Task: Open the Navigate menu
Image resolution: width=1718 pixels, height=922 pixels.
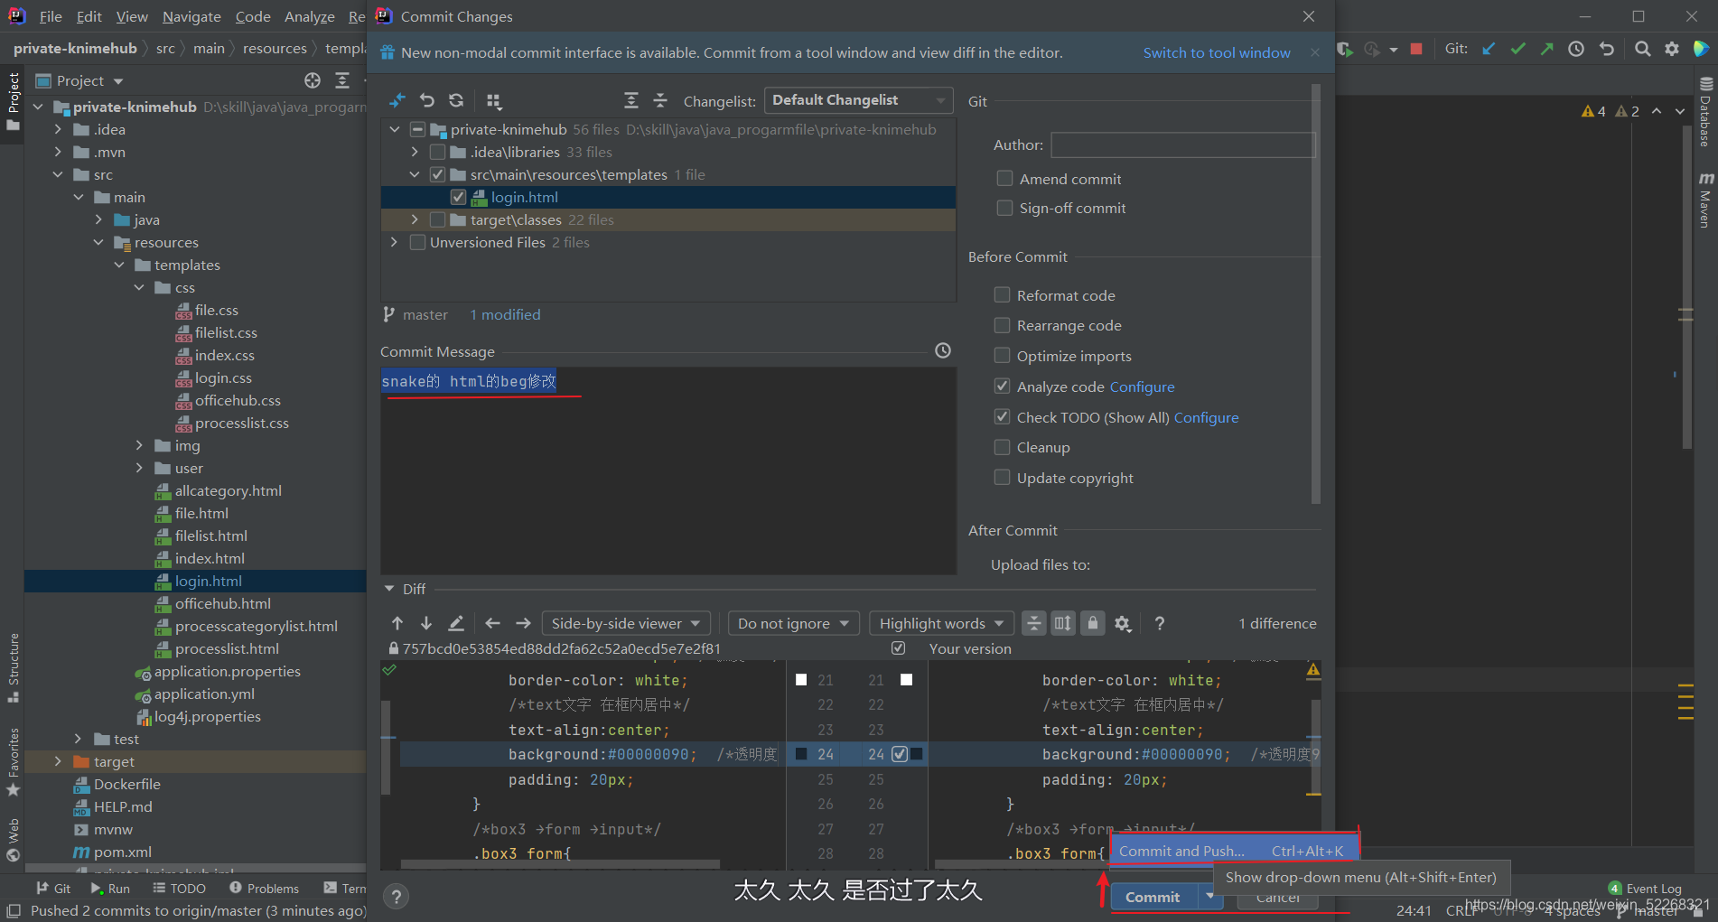Action: tap(191, 16)
